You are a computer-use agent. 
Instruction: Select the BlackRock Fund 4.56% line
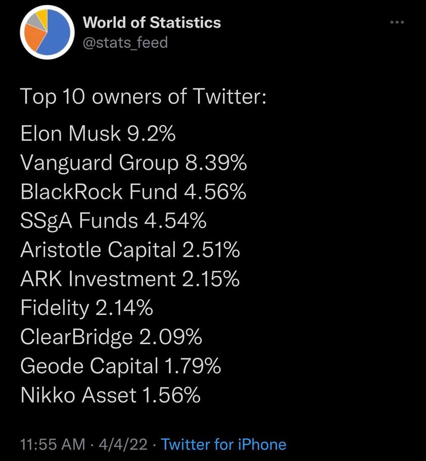(133, 192)
